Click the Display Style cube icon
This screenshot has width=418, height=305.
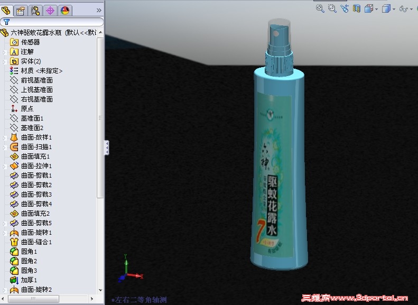pyautogui.click(x=386, y=8)
